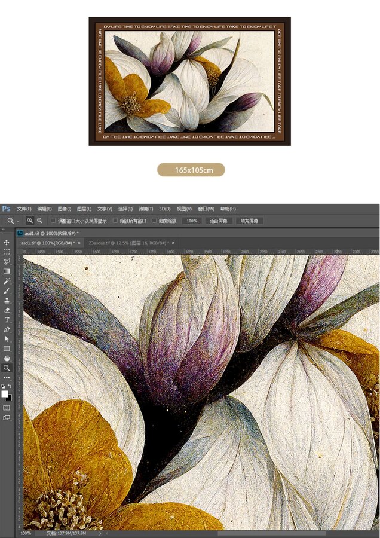380x538 pixels.
Task: Select the Rectangle shape tool
Action: tap(7, 349)
